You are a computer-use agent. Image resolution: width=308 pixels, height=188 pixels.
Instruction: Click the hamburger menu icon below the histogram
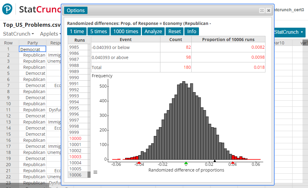pyautogui.click(x=95, y=172)
